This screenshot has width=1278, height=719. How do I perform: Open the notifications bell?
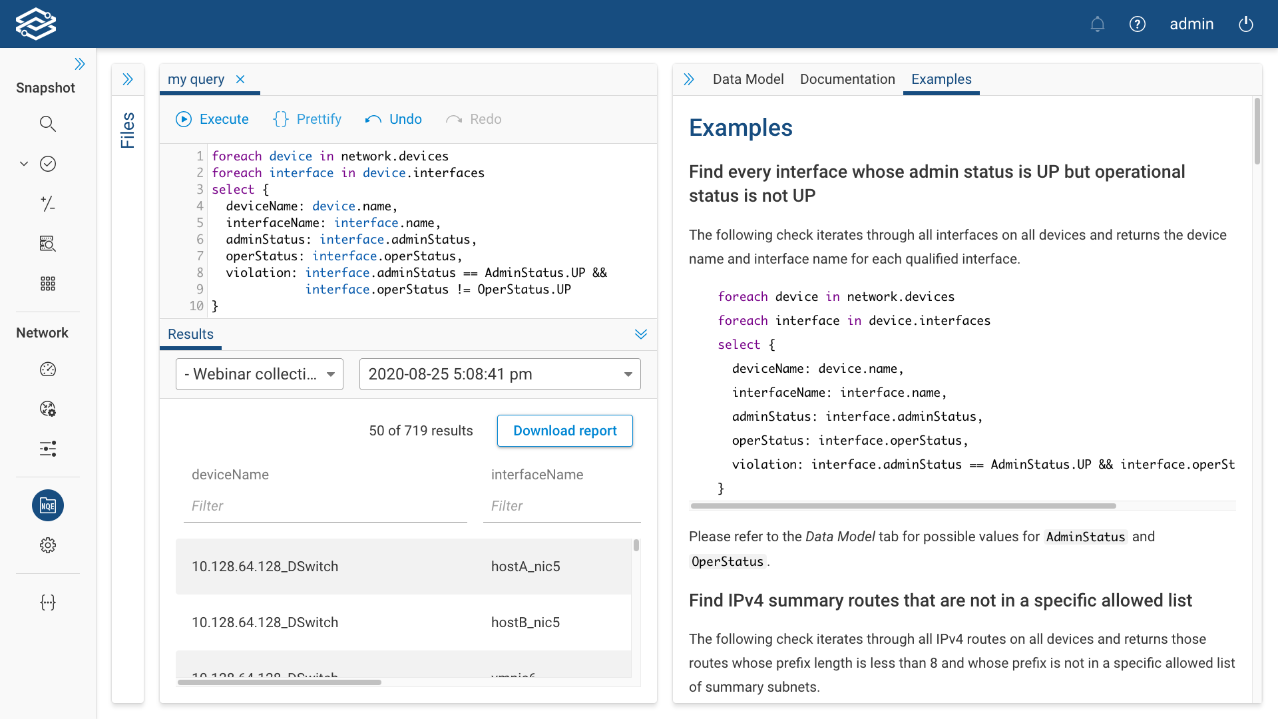click(x=1098, y=24)
